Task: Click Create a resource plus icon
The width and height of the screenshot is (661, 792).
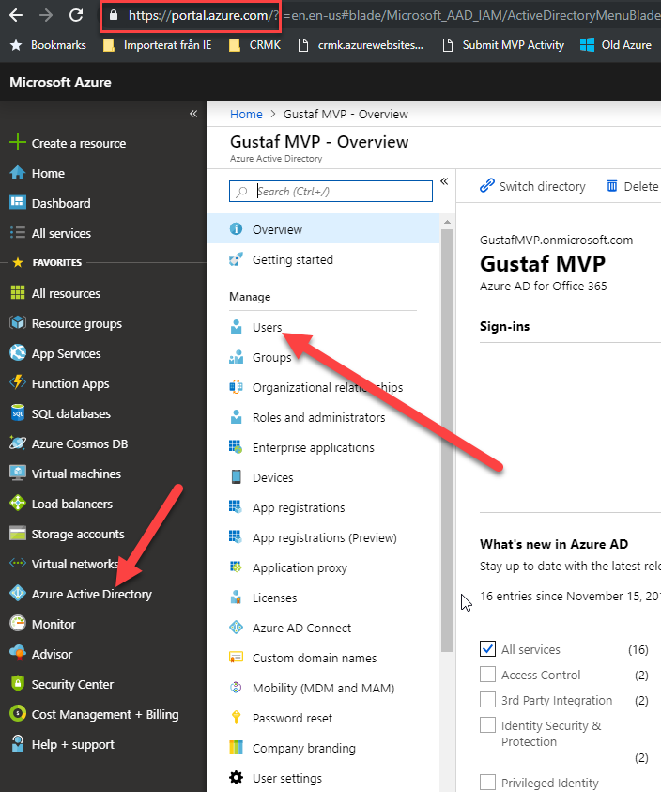Action: [17, 143]
